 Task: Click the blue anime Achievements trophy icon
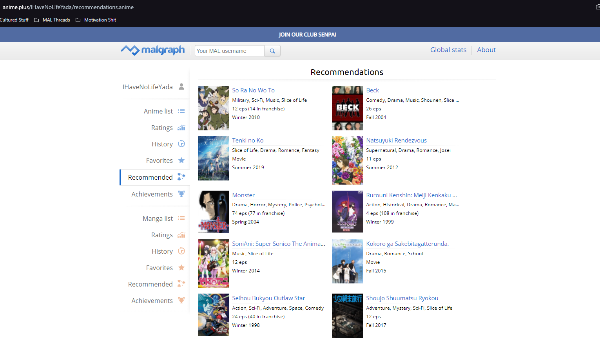(181, 194)
